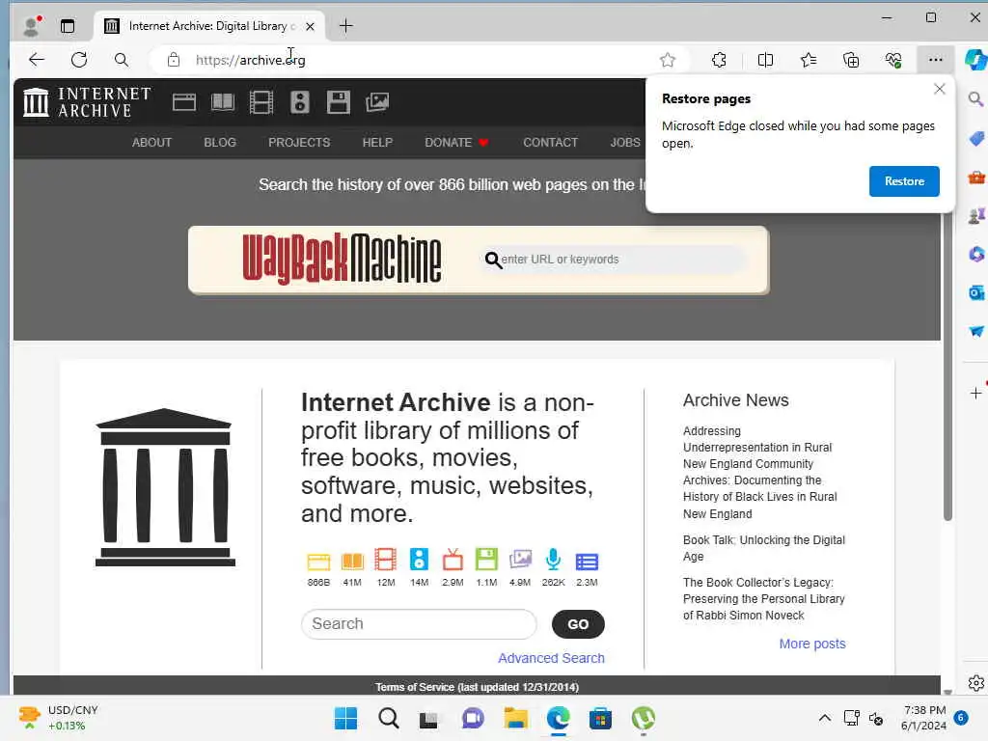Image resolution: width=988 pixels, height=741 pixels.
Task: Open the Web archive icon in Internet Archive header
Action: [x=184, y=102]
